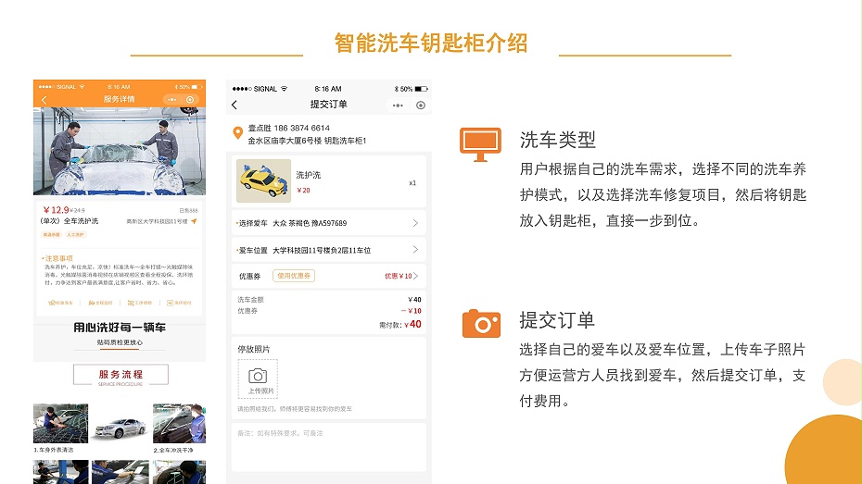Expand 爱车位置 row chevron
Screen dimensions: 862x484
point(415,250)
